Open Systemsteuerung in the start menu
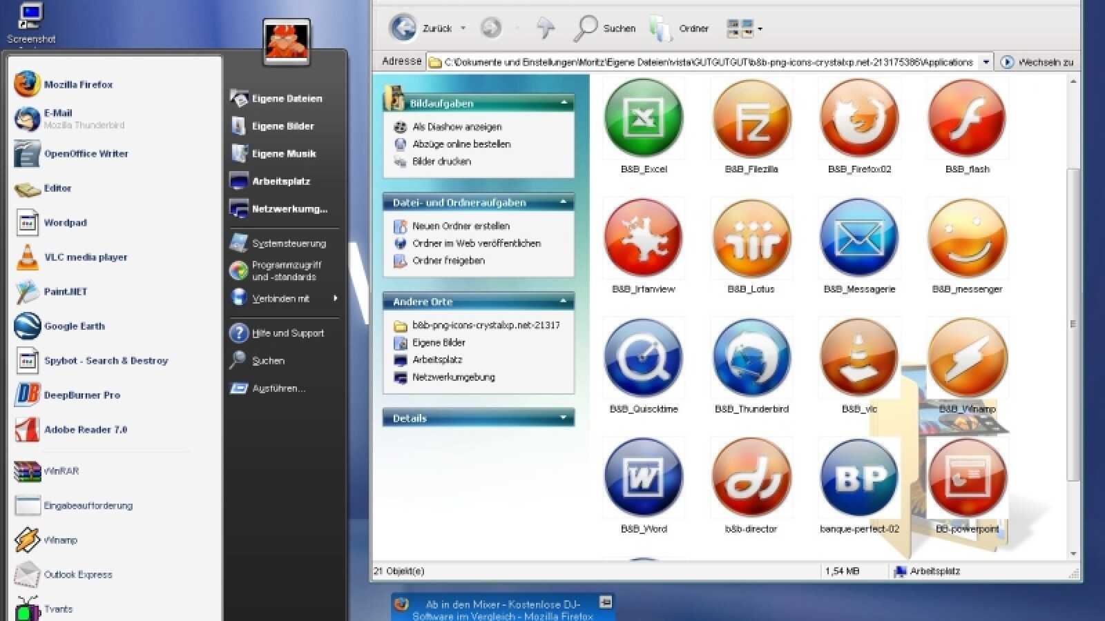The height and width of the screenshot is (621, 1105). coord(288,244)
